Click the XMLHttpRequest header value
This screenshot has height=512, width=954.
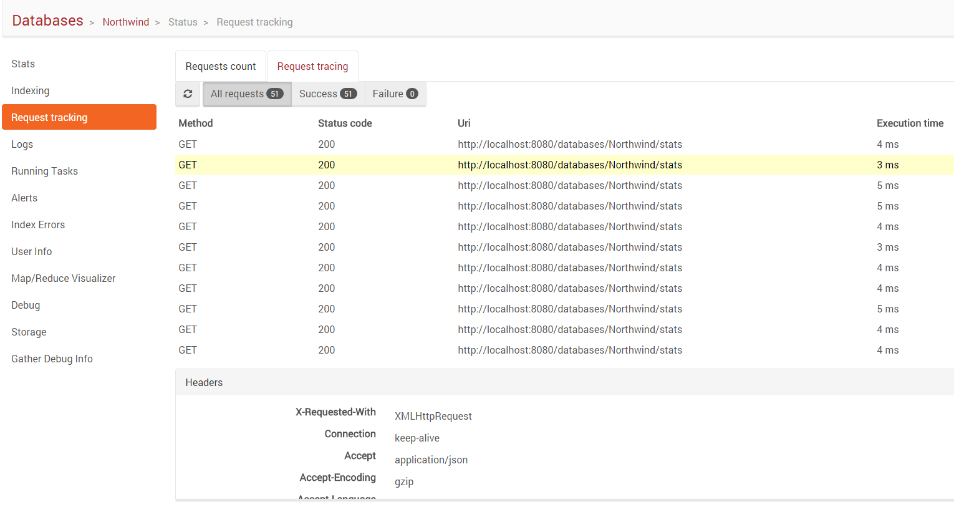(433, 416)
